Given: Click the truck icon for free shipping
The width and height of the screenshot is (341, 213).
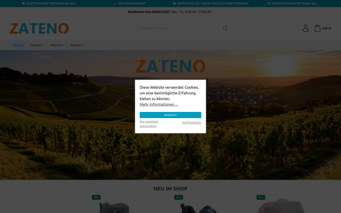Looking at the screenshot, I should [x=23, y=3].
